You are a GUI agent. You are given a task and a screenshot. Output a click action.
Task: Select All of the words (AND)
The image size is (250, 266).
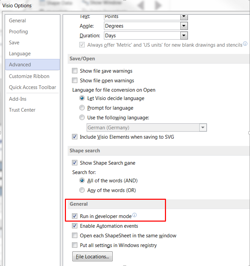coord(82,180)
